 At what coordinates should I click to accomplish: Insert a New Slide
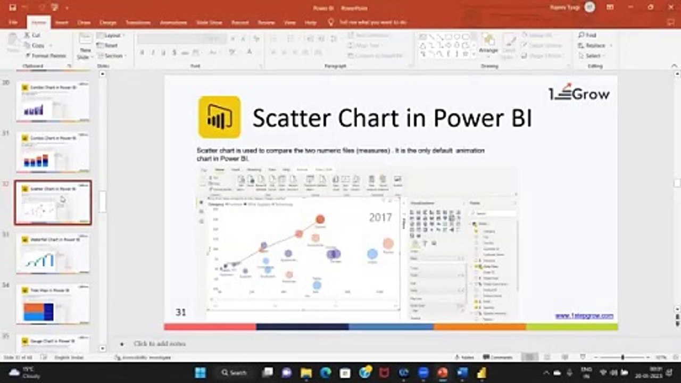(85, 46)
